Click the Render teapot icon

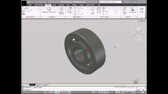(x=141, y=9)
